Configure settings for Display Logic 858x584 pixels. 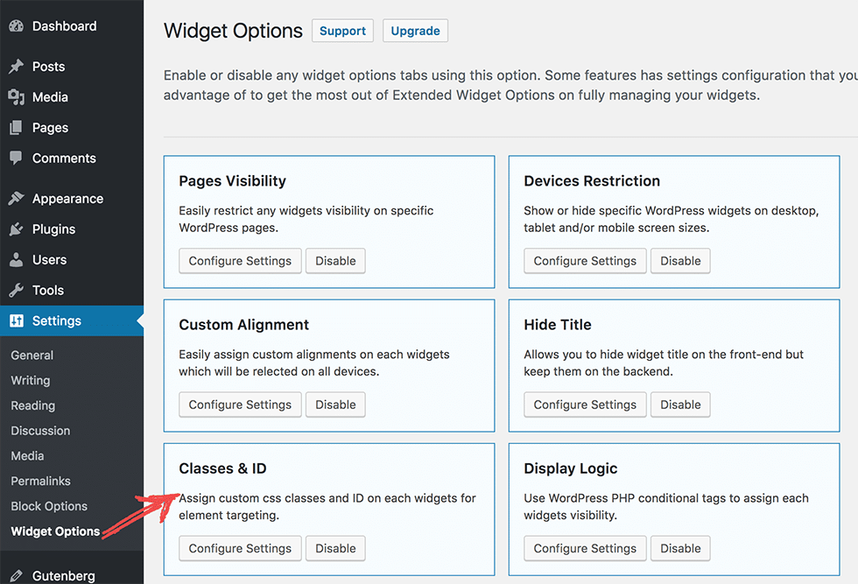click(584, 548)
